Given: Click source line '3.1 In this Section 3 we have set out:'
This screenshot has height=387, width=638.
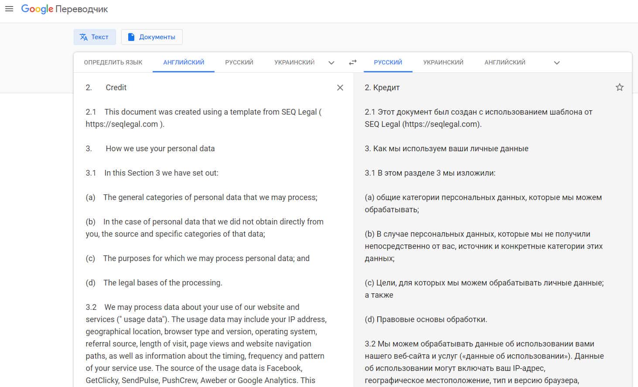Looking at the screenshot, I should click(x=152, y=173).
